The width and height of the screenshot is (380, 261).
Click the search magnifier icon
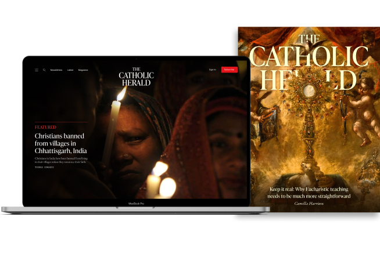[44, 70]
